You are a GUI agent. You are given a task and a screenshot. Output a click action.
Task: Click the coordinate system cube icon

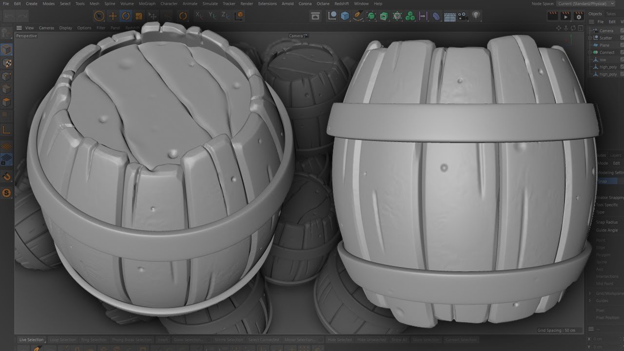tap(239, 16)
